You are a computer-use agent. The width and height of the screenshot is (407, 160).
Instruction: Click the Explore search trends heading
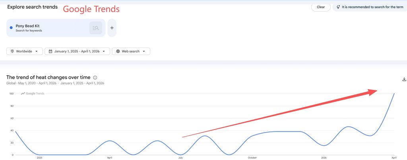point(33,7)
